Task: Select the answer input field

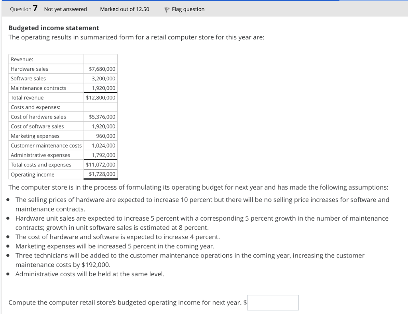Action: (273, 302)
